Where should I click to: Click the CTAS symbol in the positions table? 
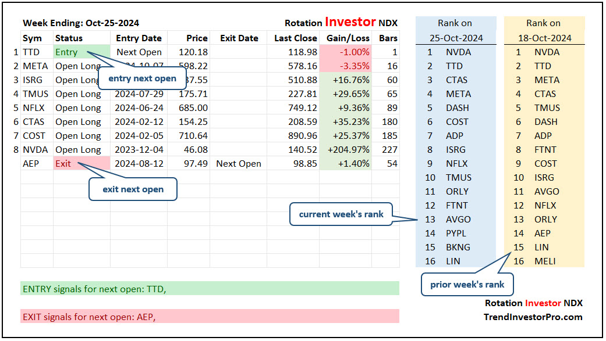click(x=34, y=121)
